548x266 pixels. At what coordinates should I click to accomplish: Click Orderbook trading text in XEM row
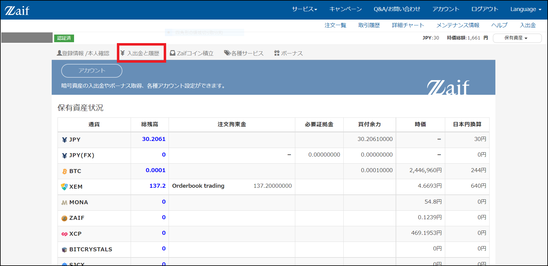click(198, 186)
